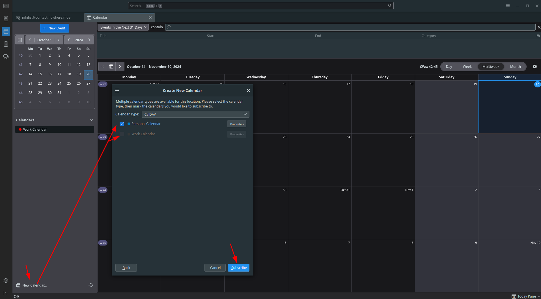
Task: Open calendar view layout options icon
Action: [x=535, y=66]
